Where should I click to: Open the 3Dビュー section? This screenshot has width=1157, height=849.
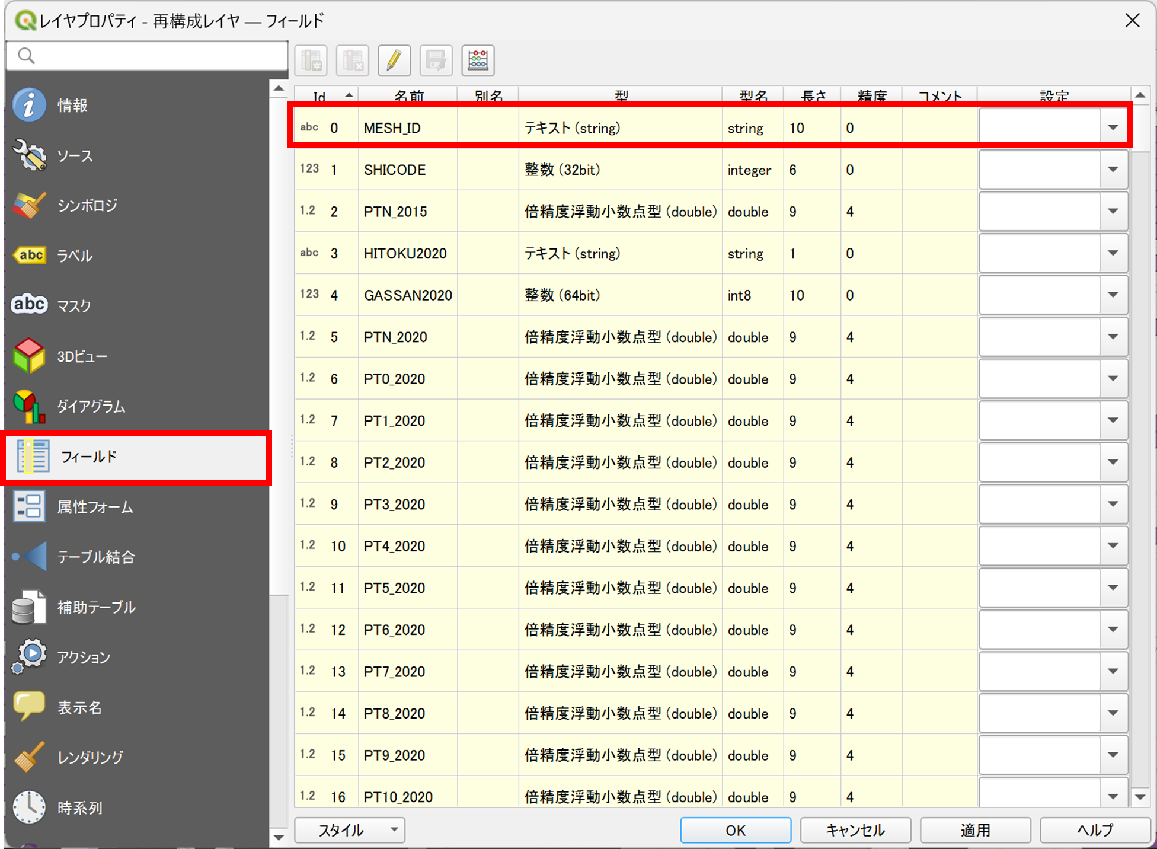click(x=82, y=356)
